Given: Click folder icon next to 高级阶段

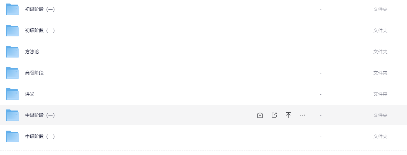Looking at the screenshot, I should click(12, 73).
